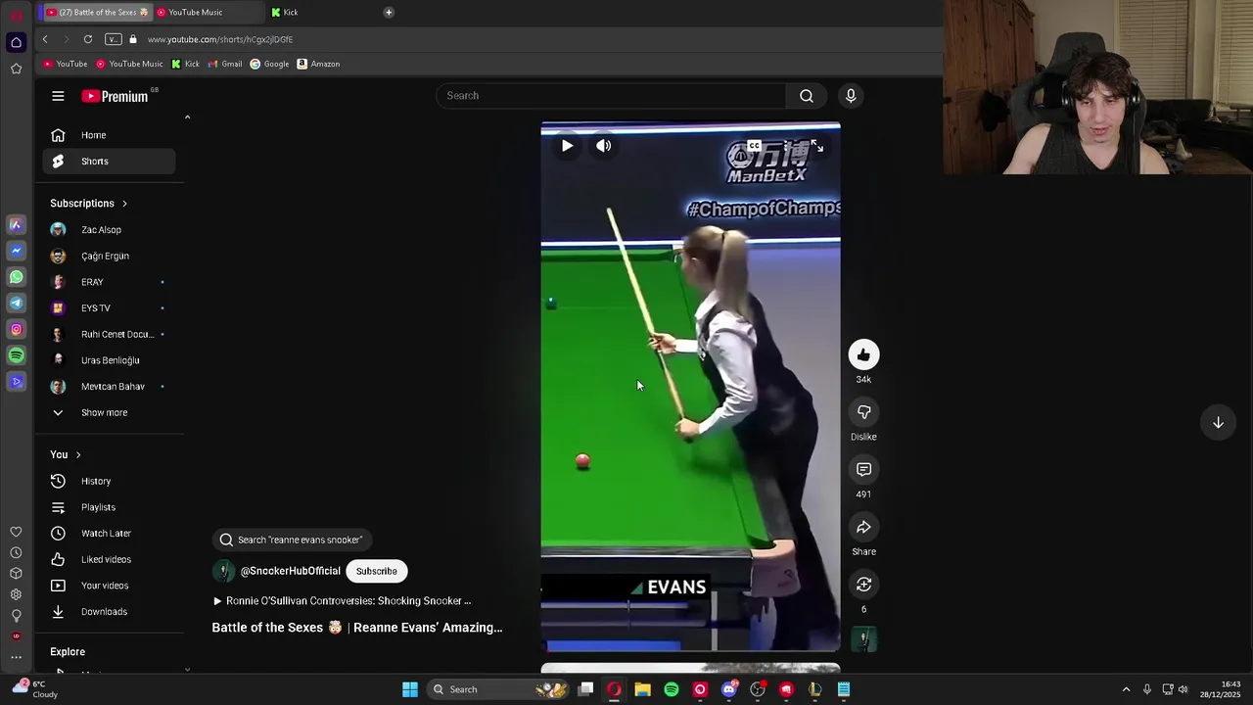Open Opera bookmarks heart icon
Viewport: 1253px width, 705px height.
[x=16, y=532]
